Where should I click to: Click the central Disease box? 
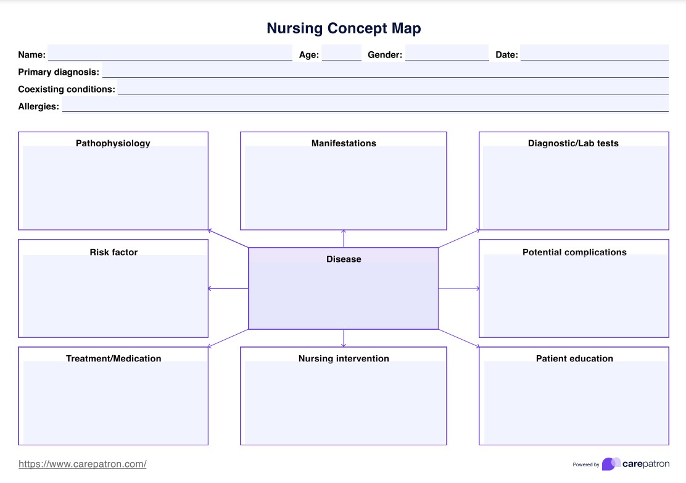pos(344,293)
